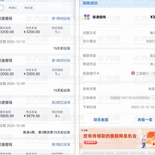
Task: Open the 用途凭证 row
Action: (x=119, y=64)
